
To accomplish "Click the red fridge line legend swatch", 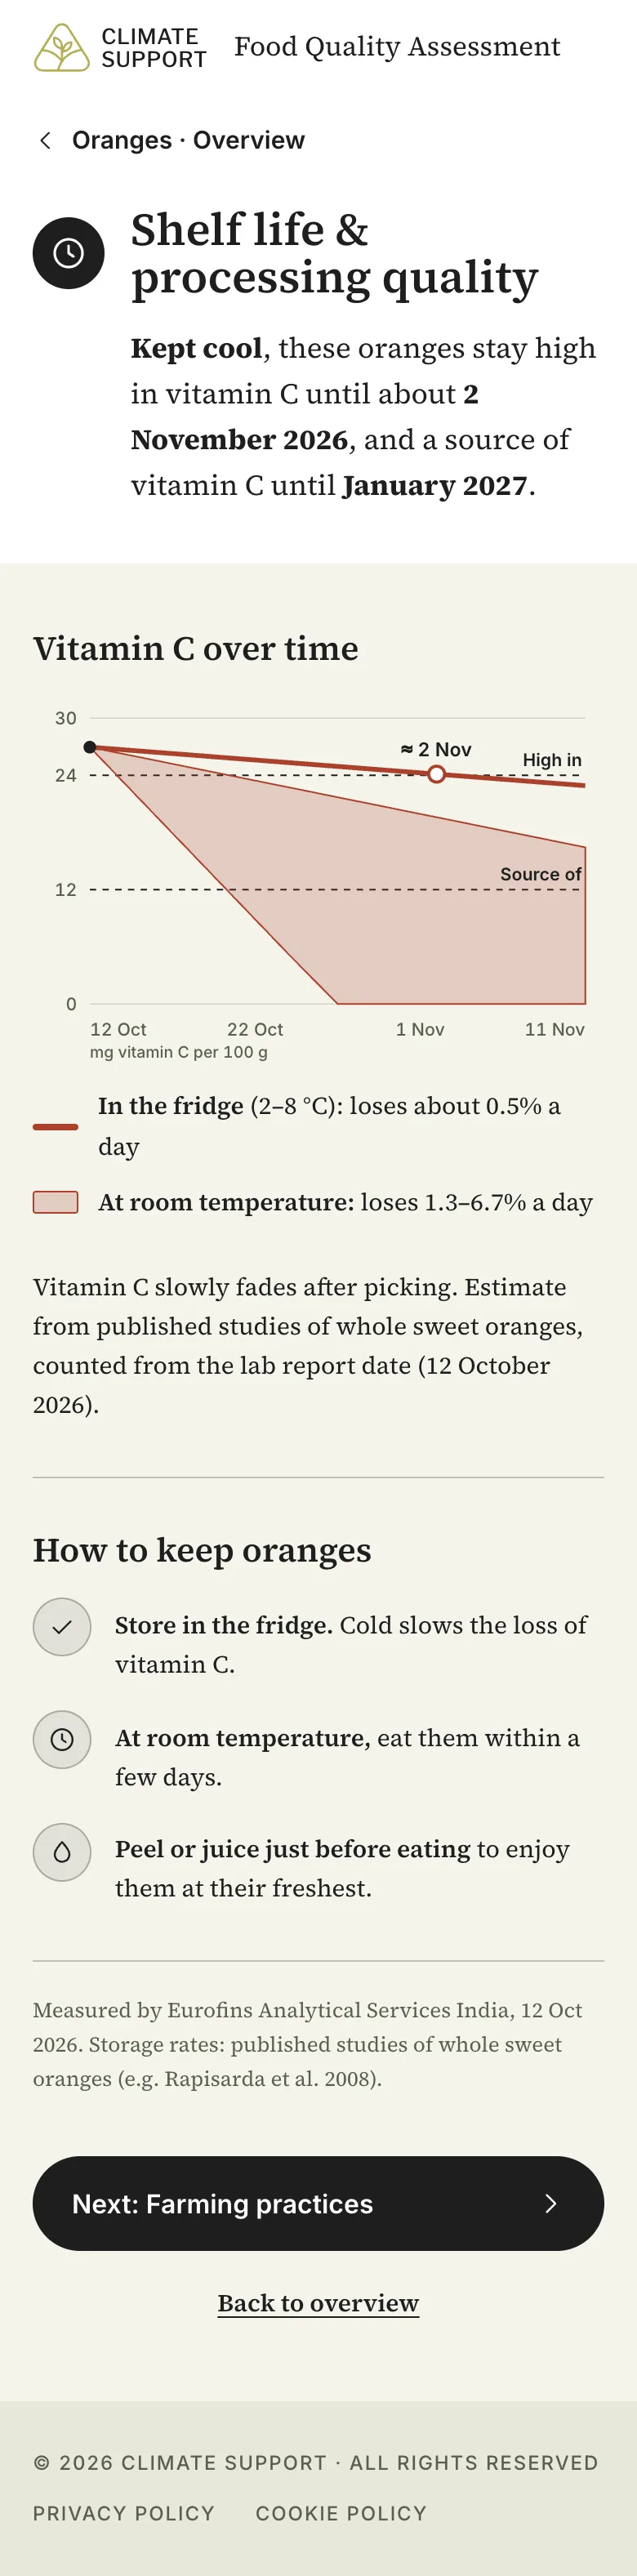I will tap(56, 1127).
